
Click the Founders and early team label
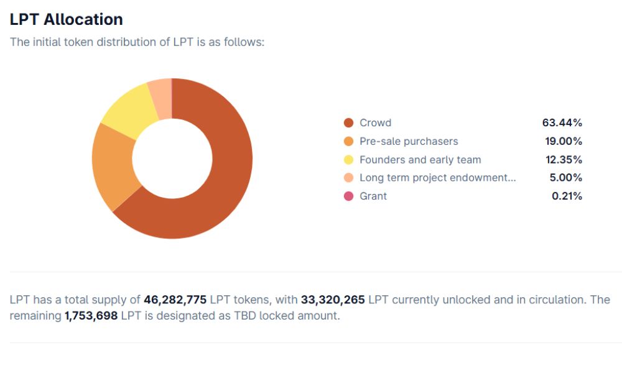pos(420,160)
